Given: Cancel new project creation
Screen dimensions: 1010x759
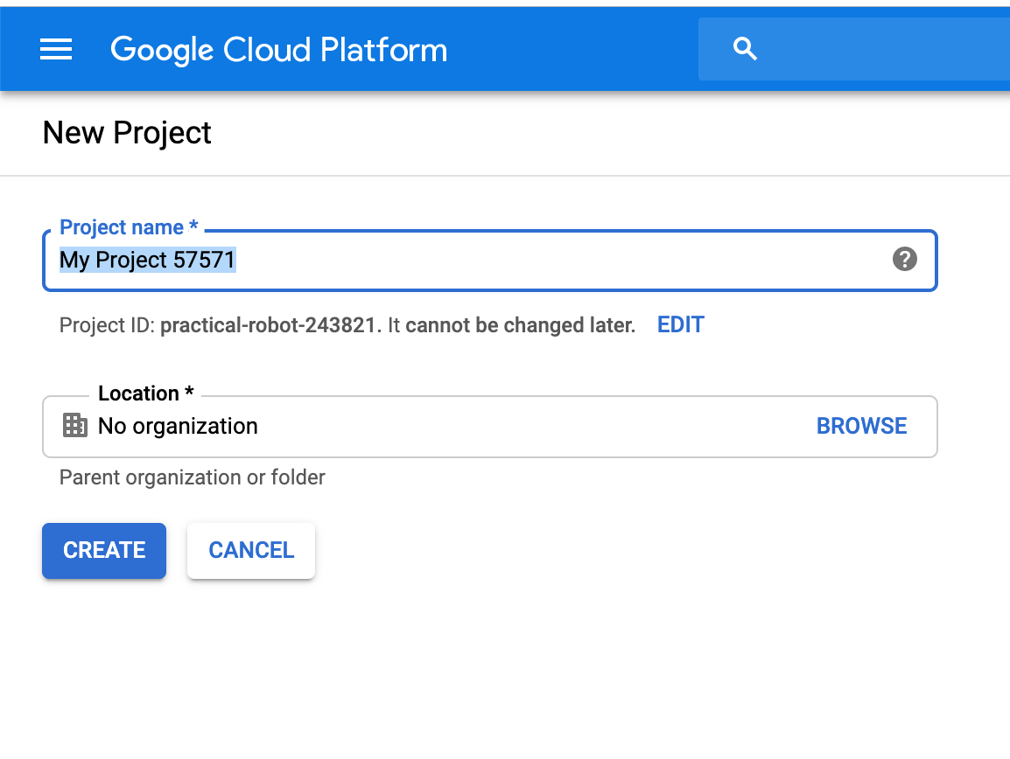Looking at the screenshot, I should click(251, 550).
